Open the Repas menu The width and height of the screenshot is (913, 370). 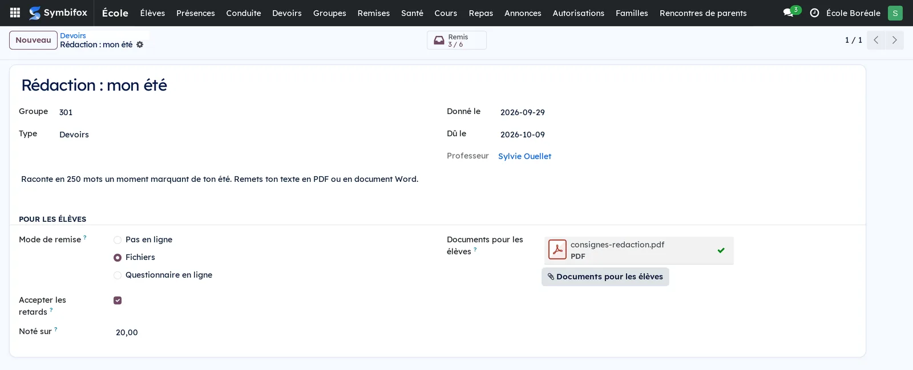(x=481, y=13)
